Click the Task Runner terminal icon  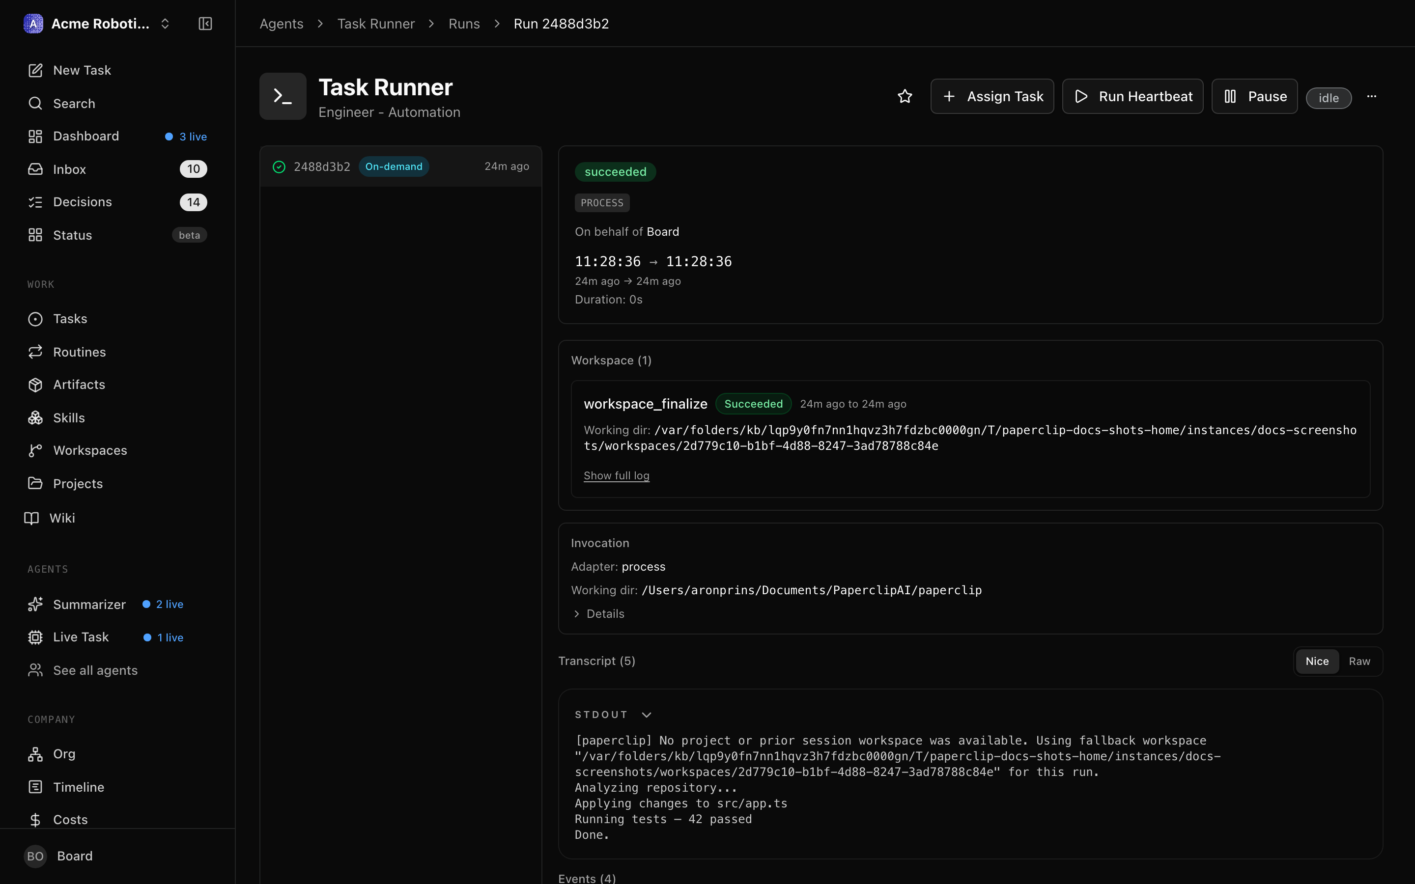283,96
